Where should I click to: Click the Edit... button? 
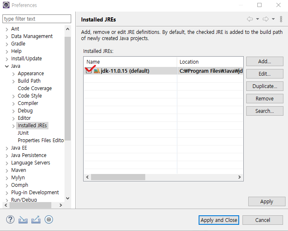pos(265,74)
